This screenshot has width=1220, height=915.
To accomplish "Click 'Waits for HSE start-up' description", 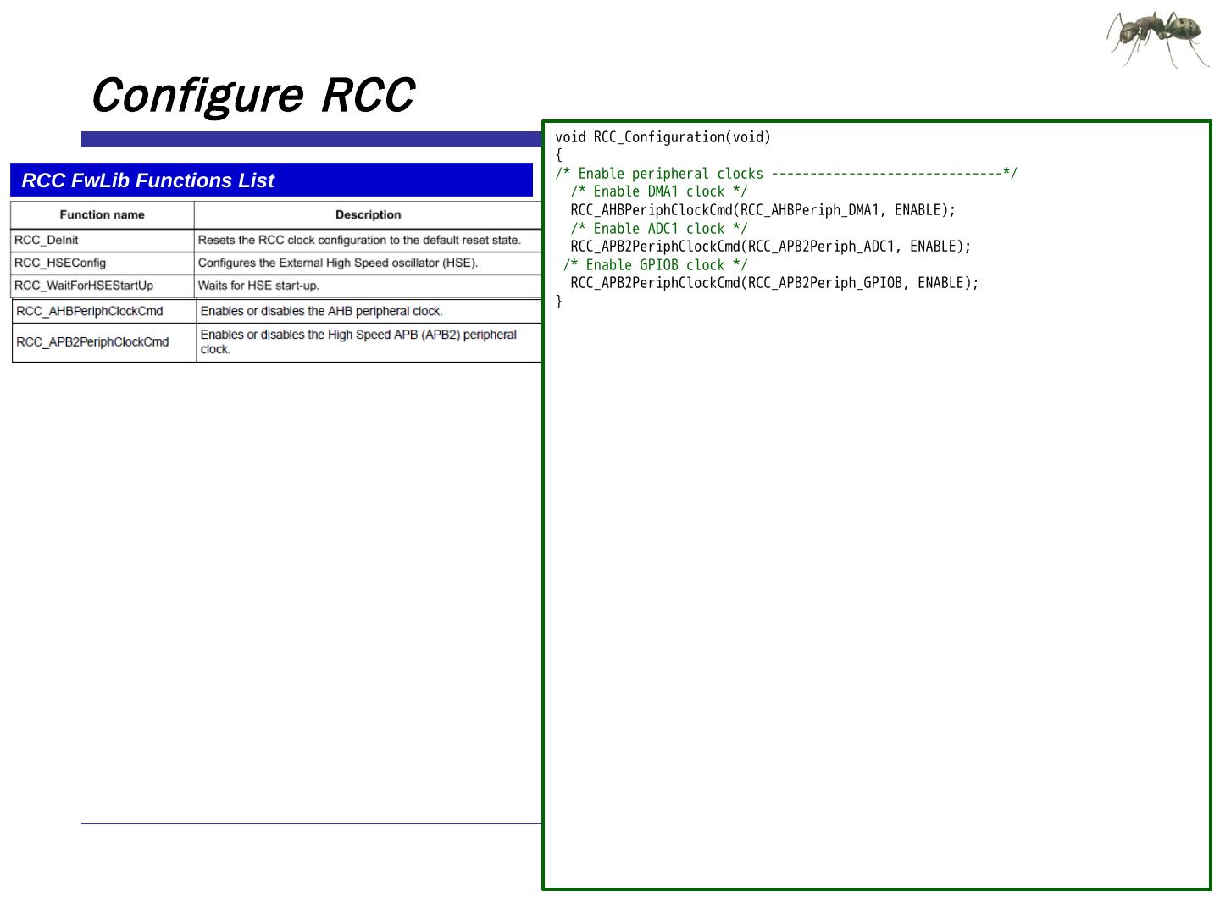I will (x=258, y=286).
